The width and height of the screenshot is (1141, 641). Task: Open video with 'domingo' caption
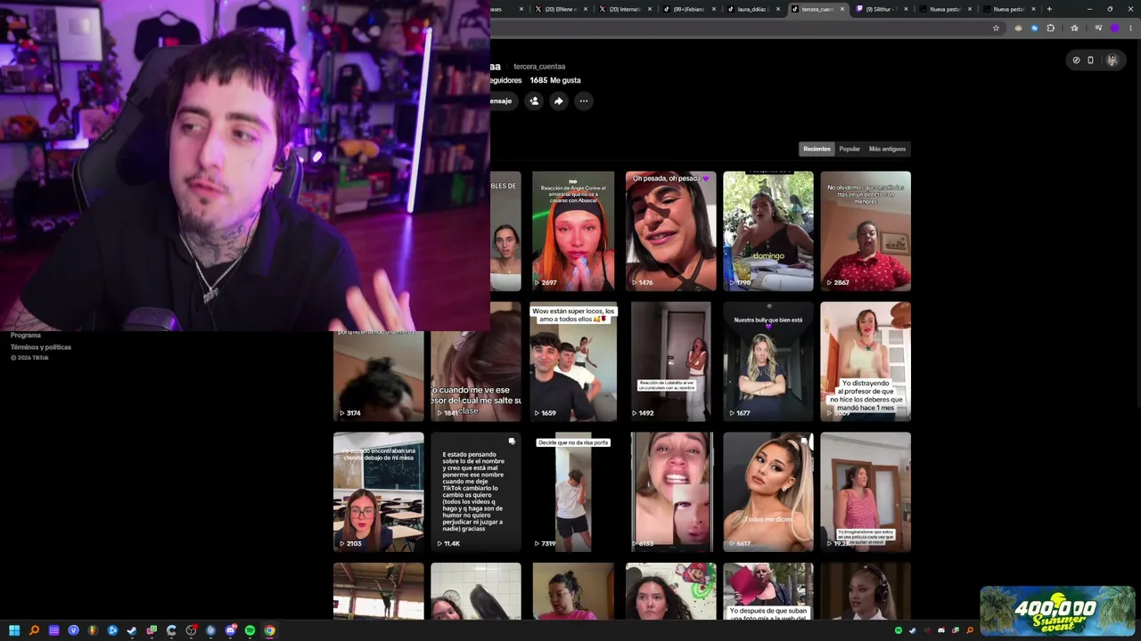tap(768, 231)
